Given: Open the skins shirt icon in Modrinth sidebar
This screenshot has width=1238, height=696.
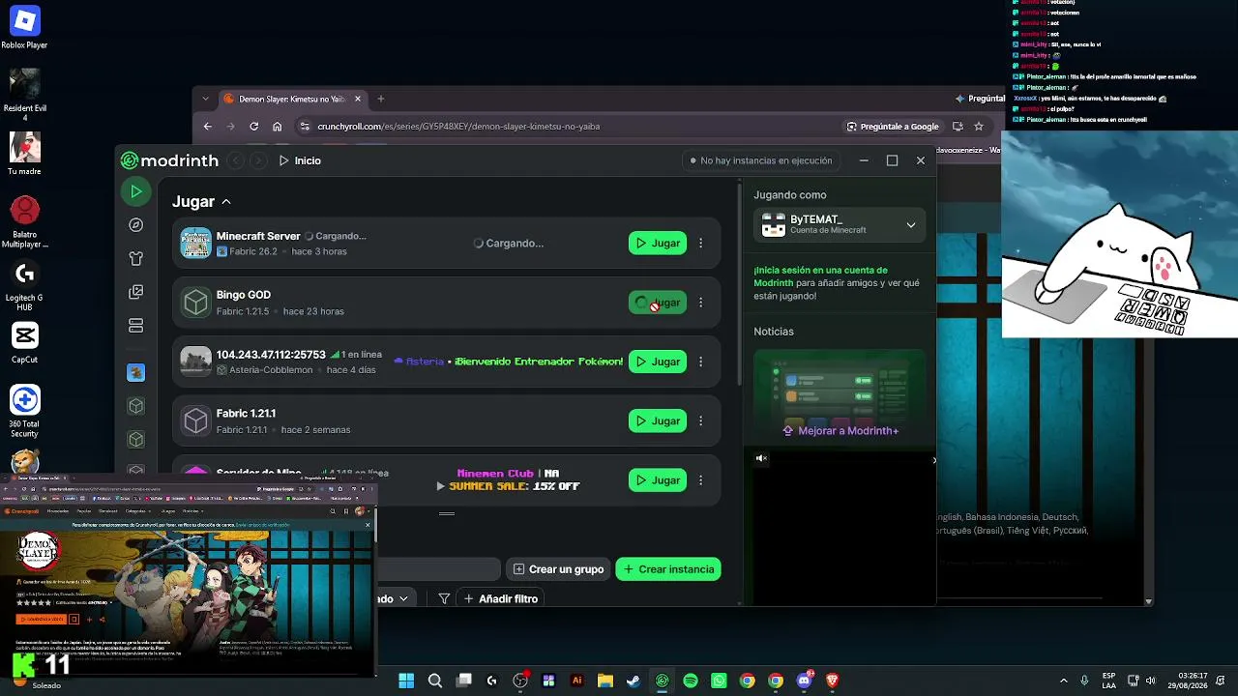Looking at the screenshot, I should point(136,258).
